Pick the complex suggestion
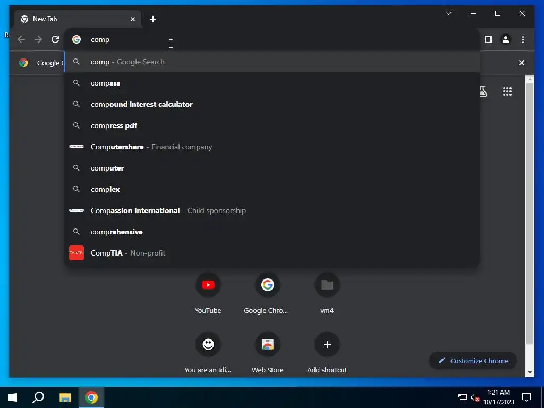This screenshot has height=408, width=544. pos(272,190)
